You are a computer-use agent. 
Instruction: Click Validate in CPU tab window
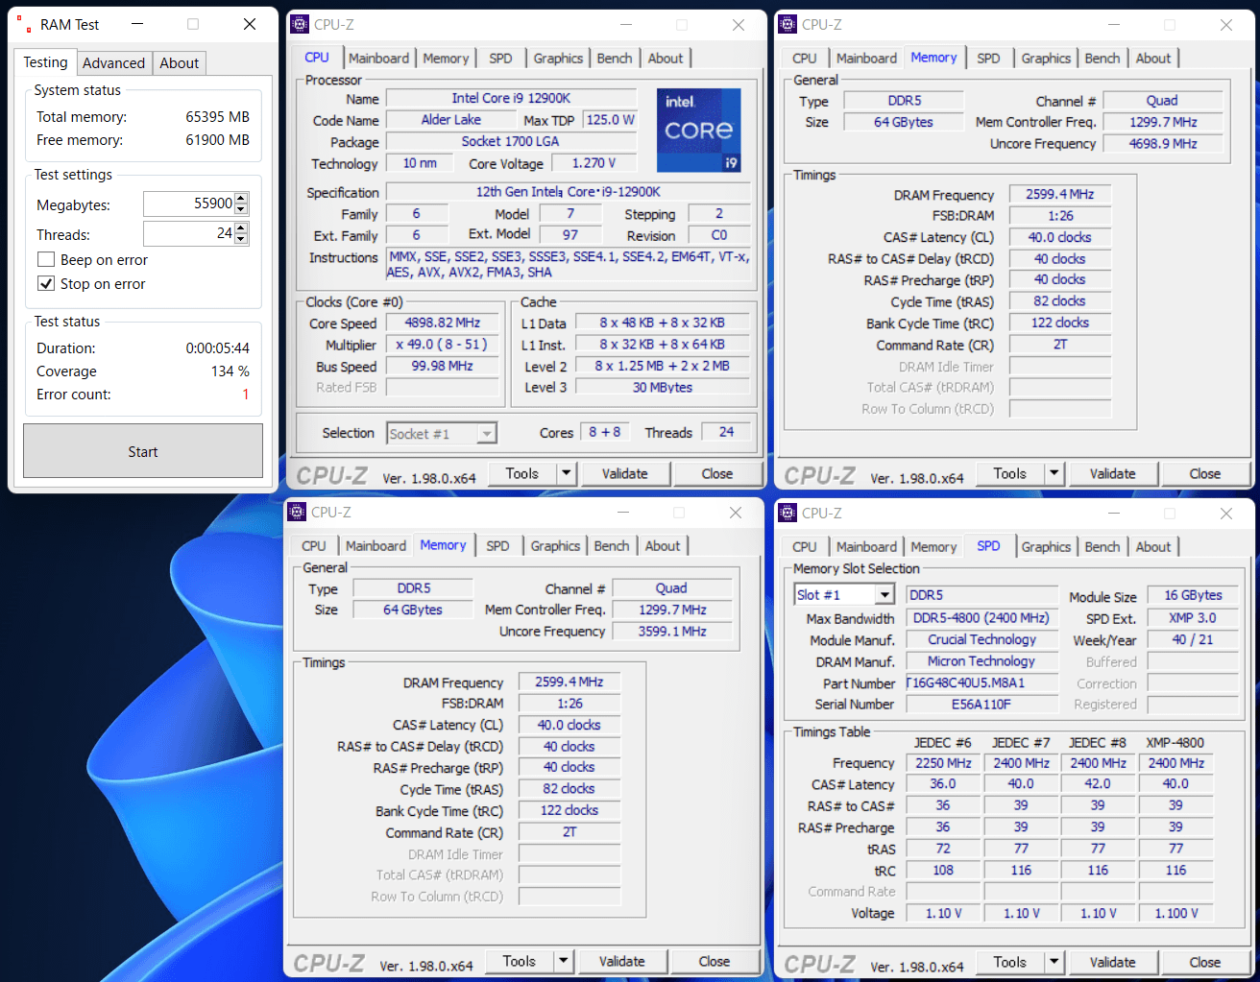point(625,473)
